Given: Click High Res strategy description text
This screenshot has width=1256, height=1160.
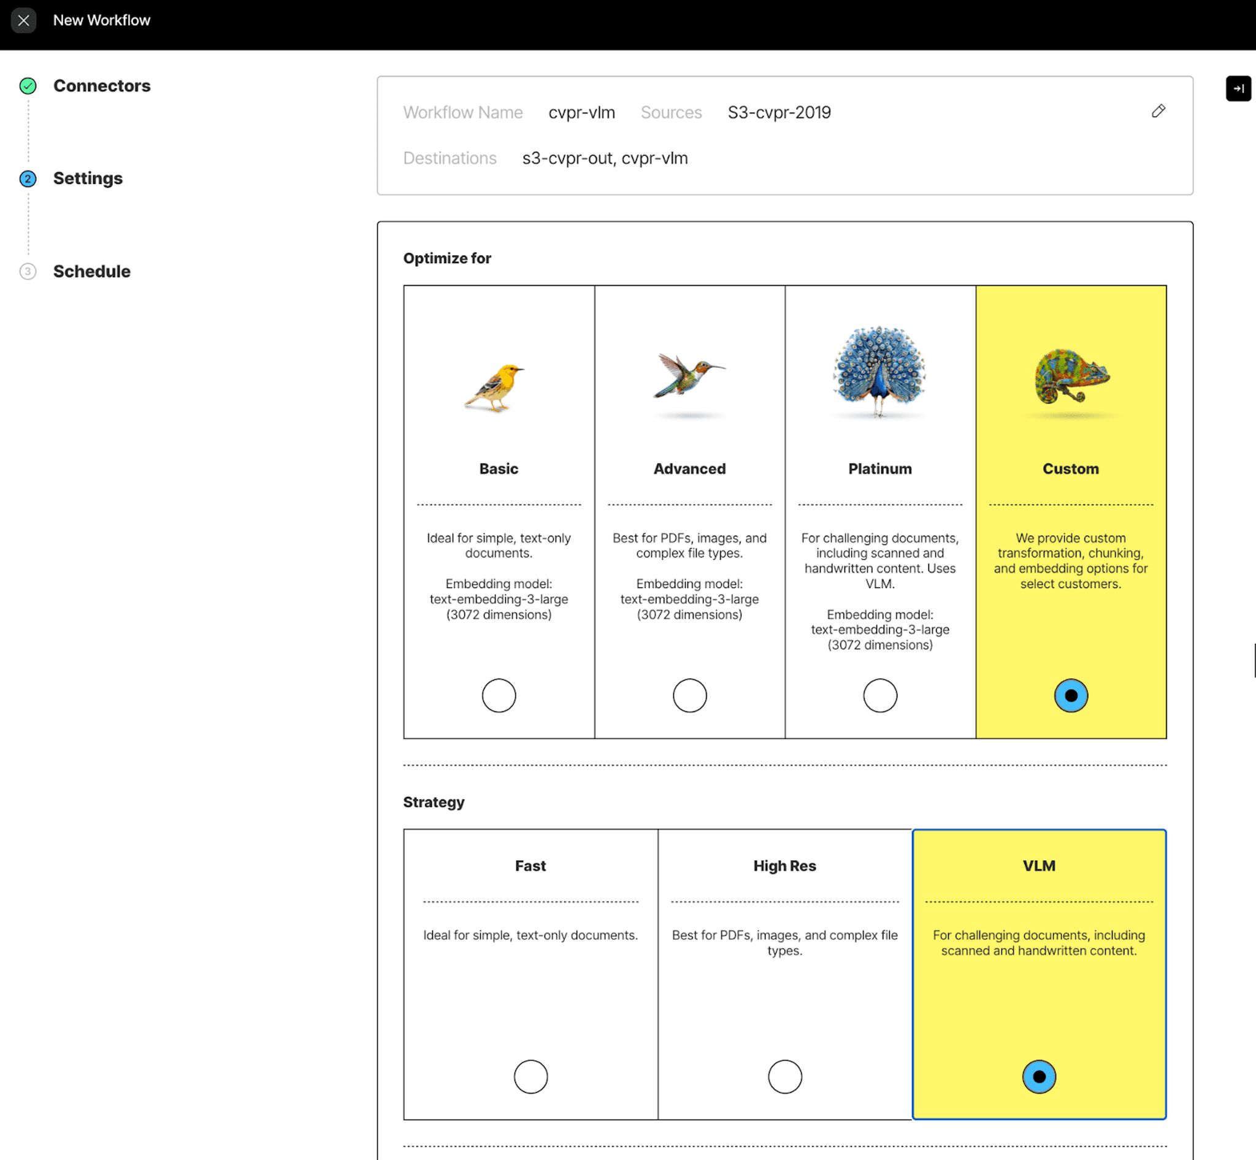Looking at the screenshot, I should [x=785, y=943].
